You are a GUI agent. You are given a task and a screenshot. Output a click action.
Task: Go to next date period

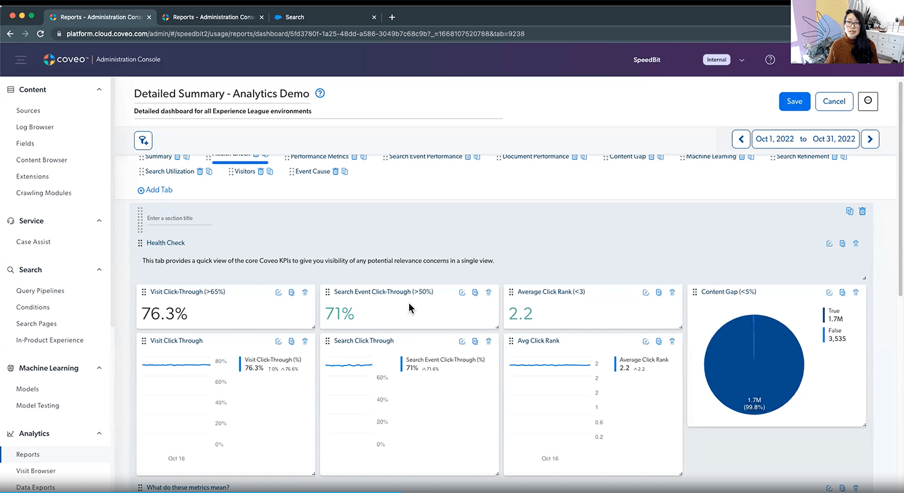[870, 139]
